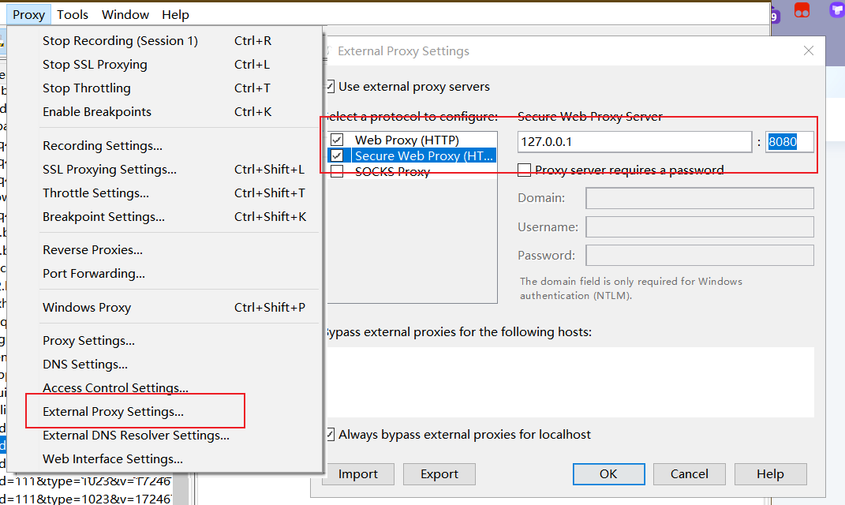The image size is (845, 505).
Task: Click the Export button
Action: 439,474
